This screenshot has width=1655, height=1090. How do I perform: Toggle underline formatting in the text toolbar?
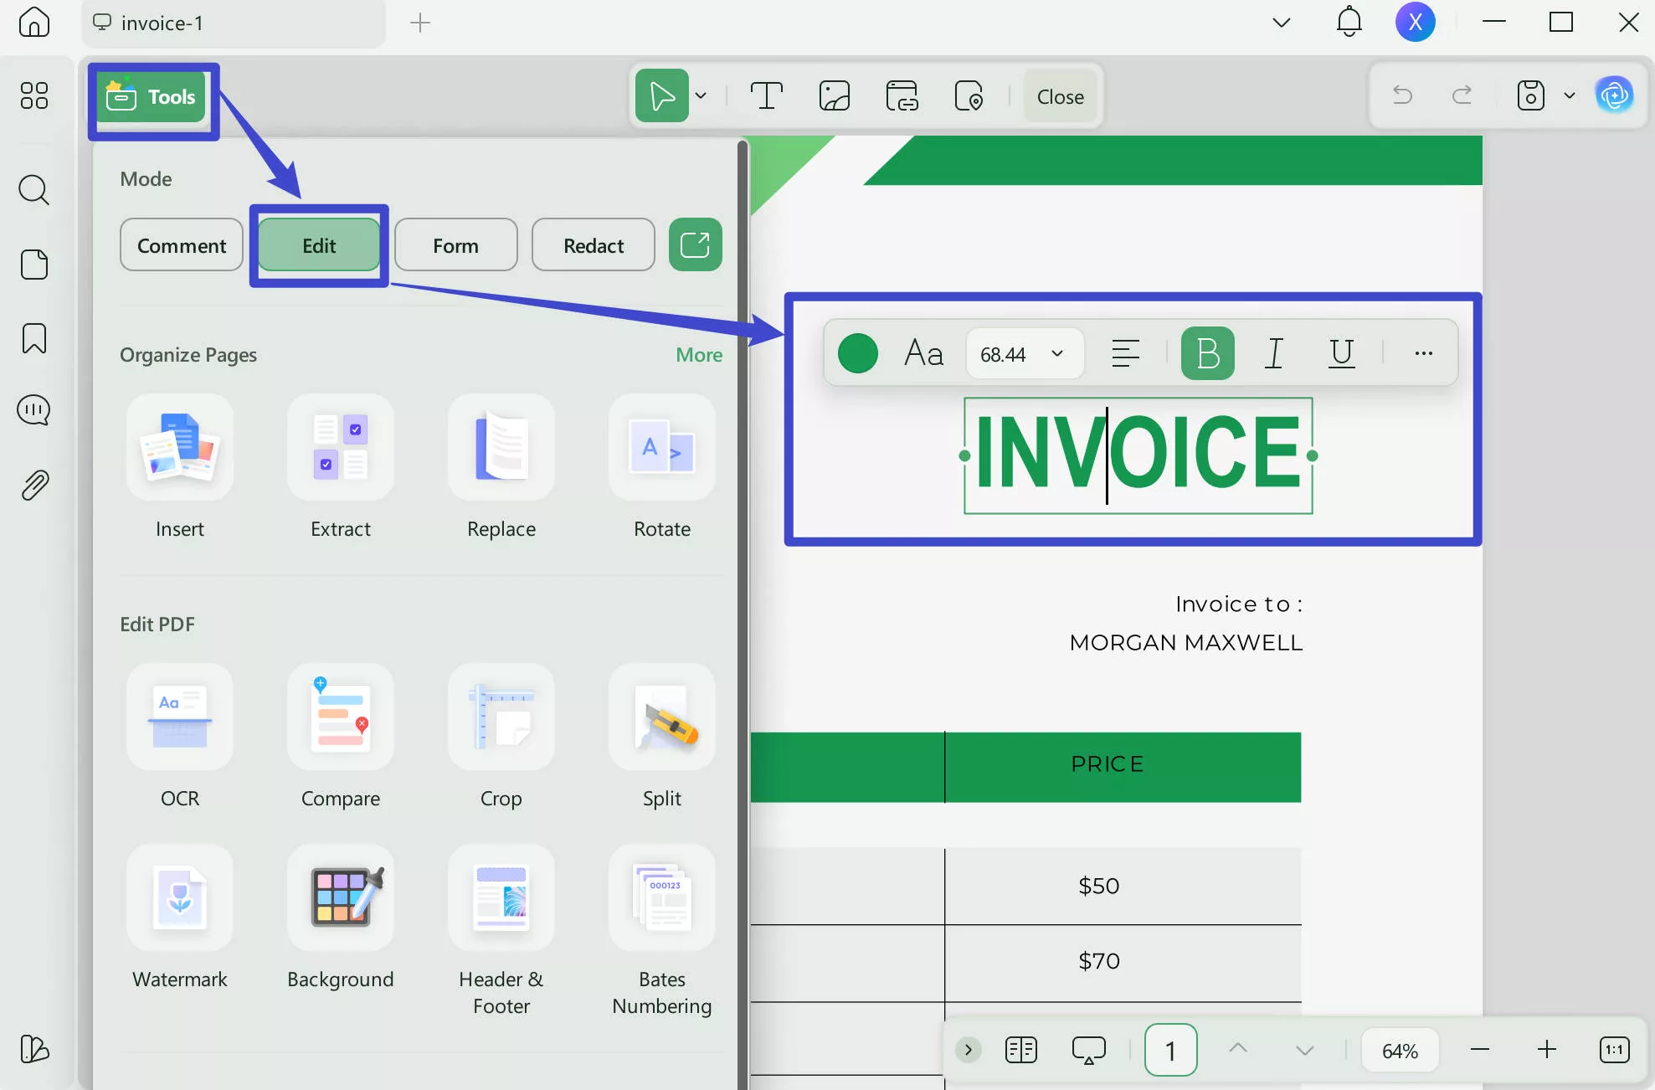coord(1340,352)
